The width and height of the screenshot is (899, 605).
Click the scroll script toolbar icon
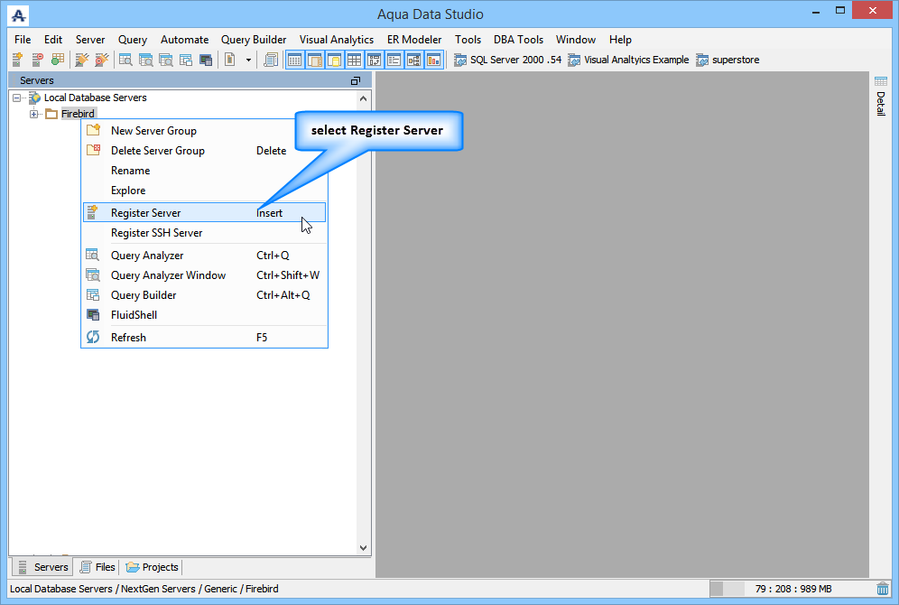coord(271,60)
